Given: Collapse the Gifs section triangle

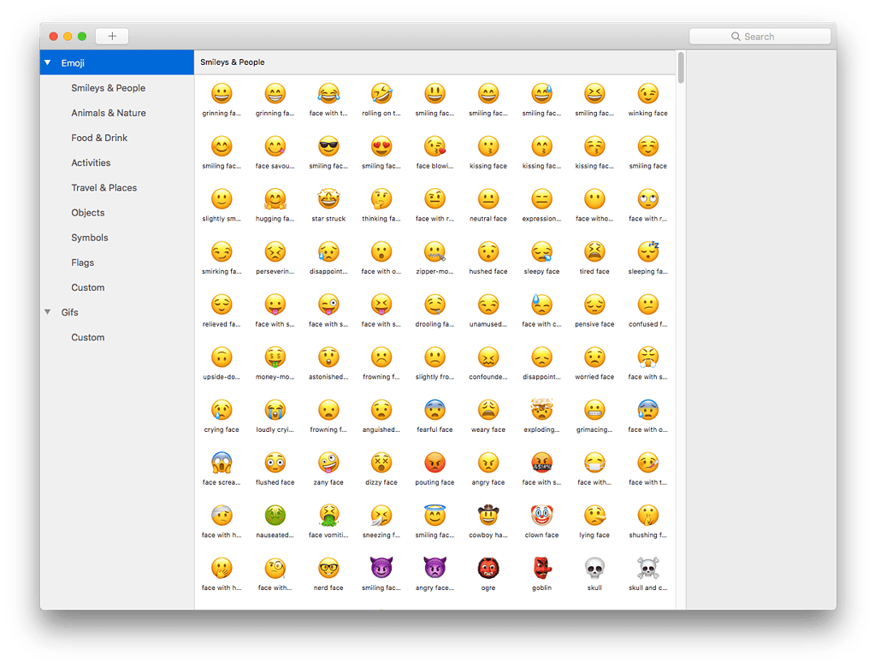Looking at the screenshot, I should (x=47, y=312).
